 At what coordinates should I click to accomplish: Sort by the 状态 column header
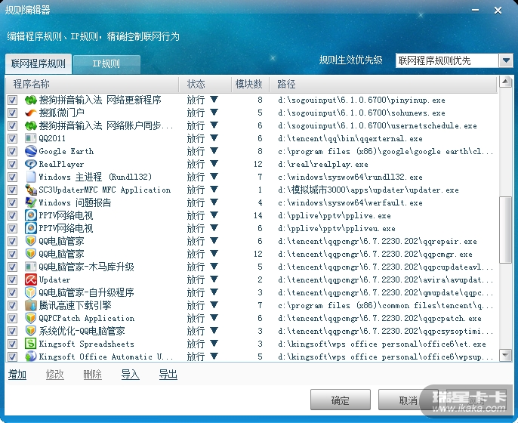(205, 85)
